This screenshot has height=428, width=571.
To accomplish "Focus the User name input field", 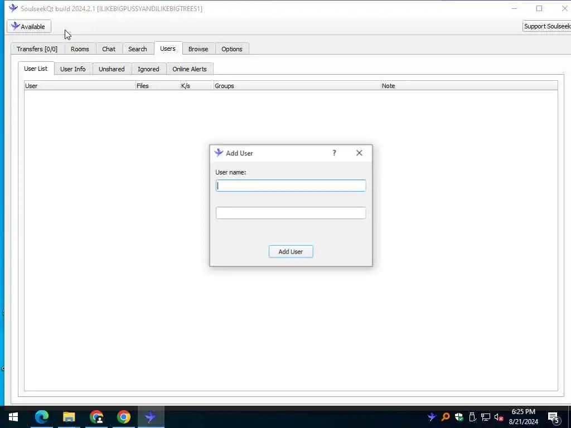I will pos(291,186).
